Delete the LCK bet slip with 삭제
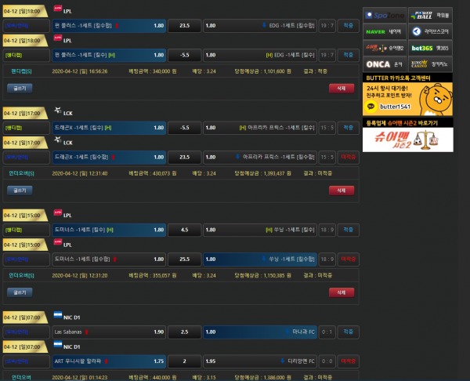Image resolution: width=470 pixels, height=381 pixels. (x=341, y=190)
